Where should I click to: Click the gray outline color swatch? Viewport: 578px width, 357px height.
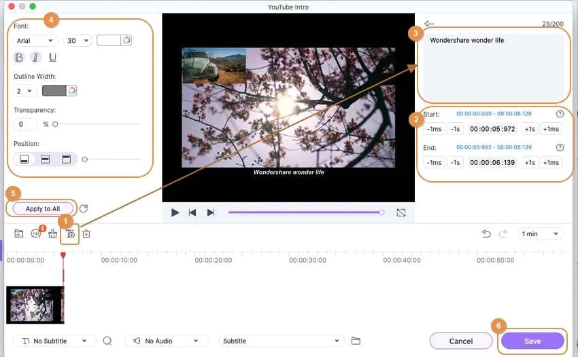(x=54, y=90)
